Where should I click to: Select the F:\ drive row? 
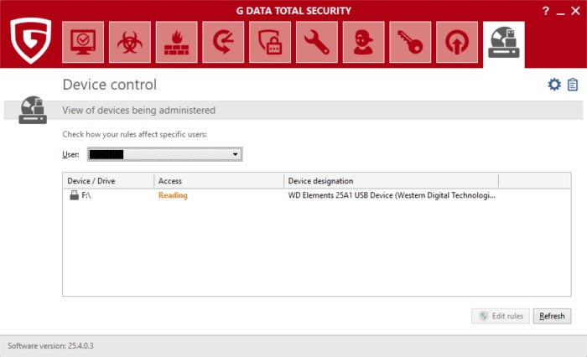tap(317, 195)
